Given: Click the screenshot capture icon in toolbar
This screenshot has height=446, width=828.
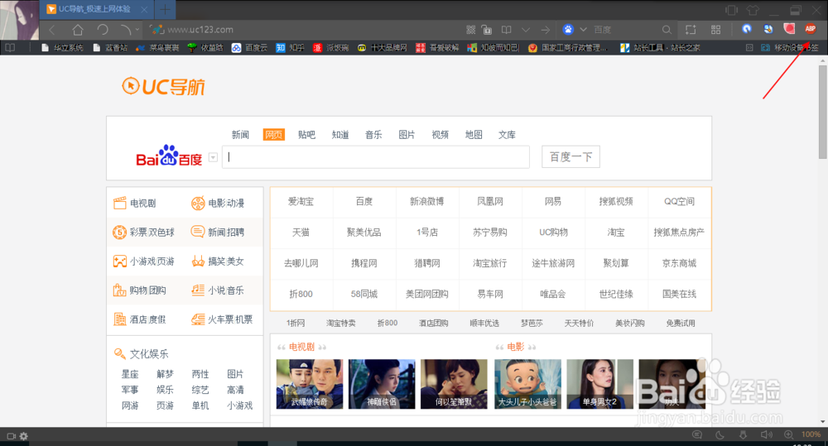Looking at the screenshot, I should click(x=691, y=30).
